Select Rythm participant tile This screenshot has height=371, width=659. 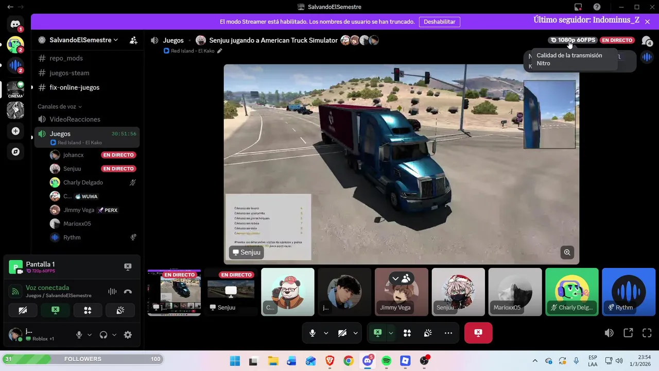(628, 292)
